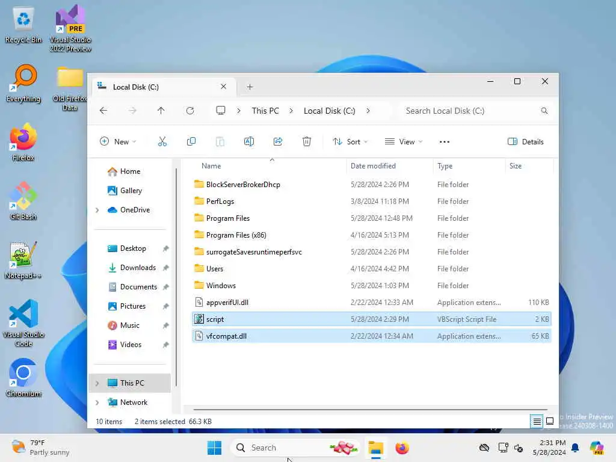Click the search magnifier icon in Explorer

(x=544, y=111)
